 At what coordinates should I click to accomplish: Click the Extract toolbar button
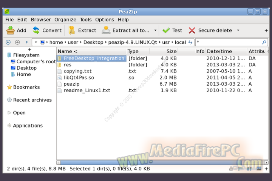(82, 31)
